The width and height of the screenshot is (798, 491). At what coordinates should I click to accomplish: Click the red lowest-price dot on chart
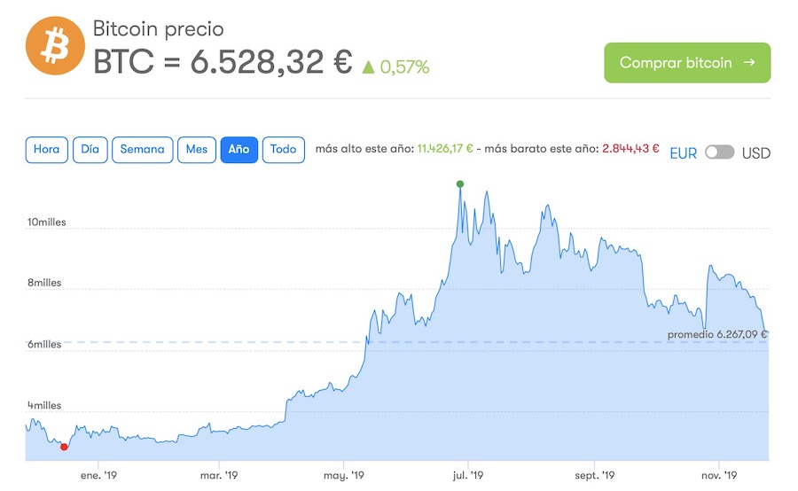coord(64,447)
